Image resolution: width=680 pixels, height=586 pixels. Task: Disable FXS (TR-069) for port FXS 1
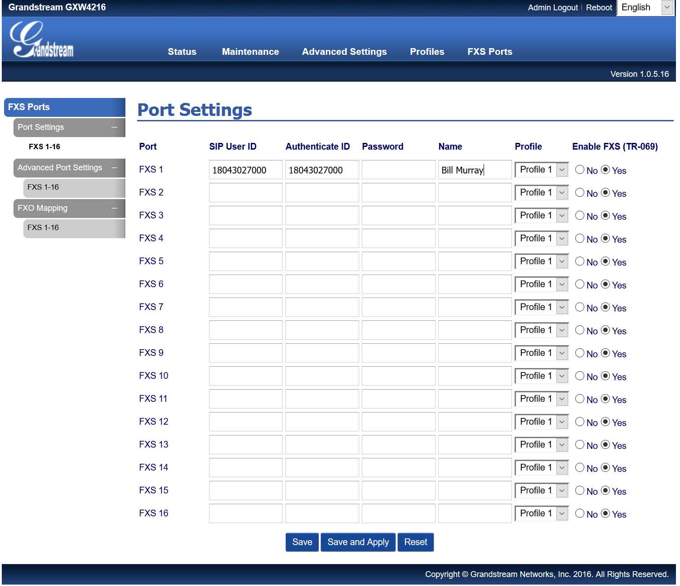click(x=580, y=169)
